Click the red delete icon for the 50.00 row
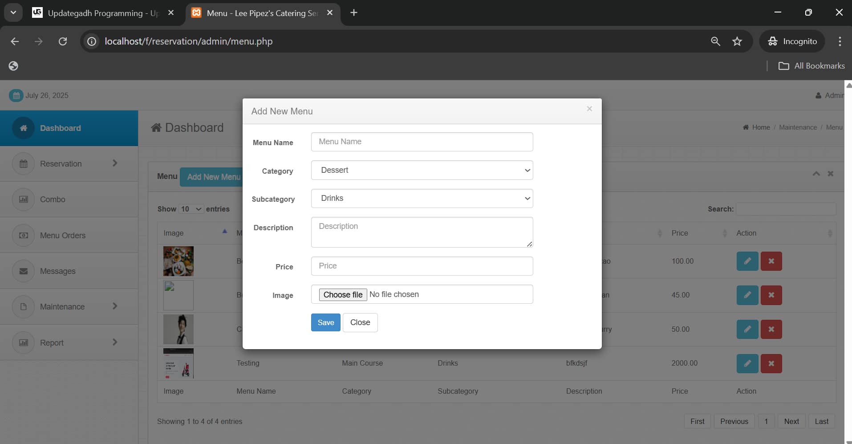The image size is (852, 444). (771, 330)
